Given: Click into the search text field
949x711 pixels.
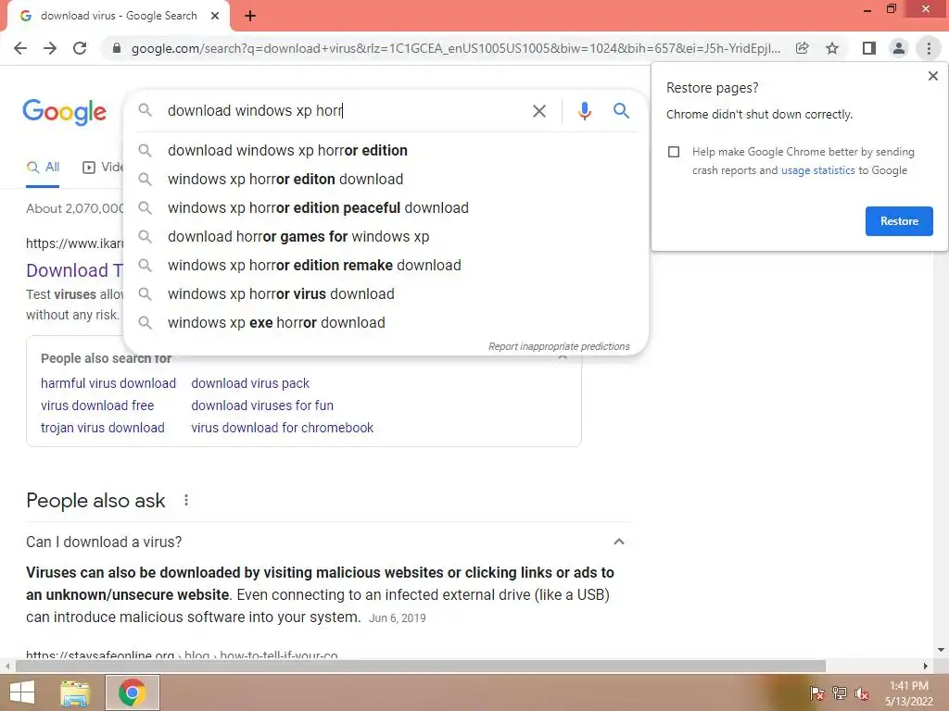Looking at the screenshot, I should tap(345, 111).
